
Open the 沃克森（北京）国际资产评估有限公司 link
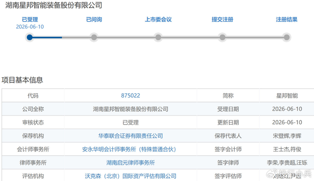click(131, 176)
